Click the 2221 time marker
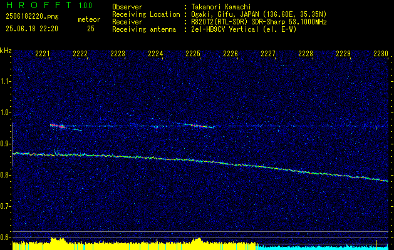394x250 pixels. pyautogui.click(x=43, y=53)
